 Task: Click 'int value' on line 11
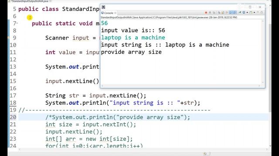coord(61,52)
